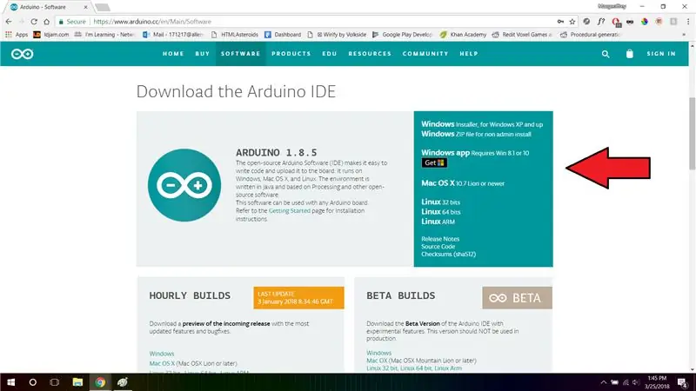Screen dimensions: 696x391
Task: Open Cortana search circle in taskbar
Action: coord(32,382)
